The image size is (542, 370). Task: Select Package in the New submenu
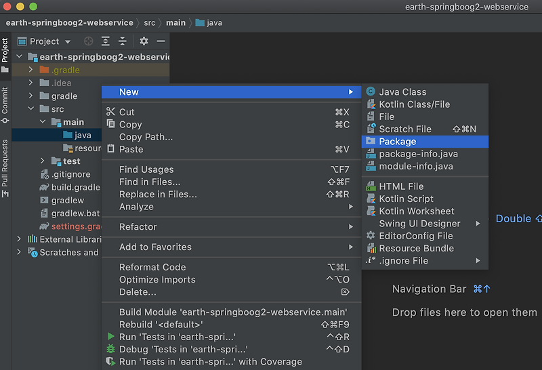[x=398, y=142]
